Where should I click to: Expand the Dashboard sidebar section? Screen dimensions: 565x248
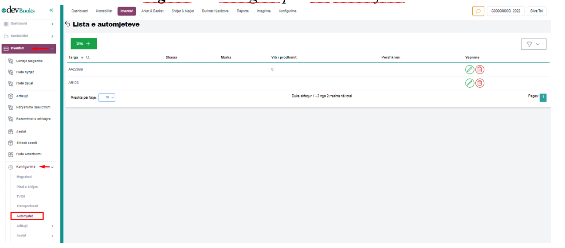[52, 23]
